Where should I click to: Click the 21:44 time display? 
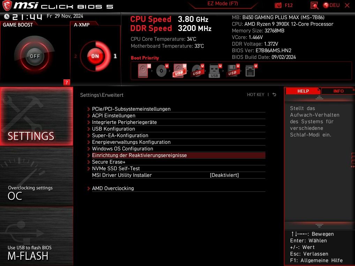tap(27, 17)
